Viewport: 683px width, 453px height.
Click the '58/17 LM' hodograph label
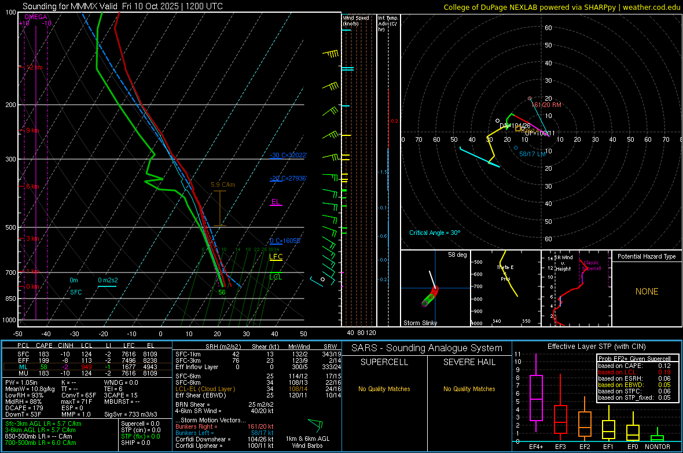click(533, 154)
